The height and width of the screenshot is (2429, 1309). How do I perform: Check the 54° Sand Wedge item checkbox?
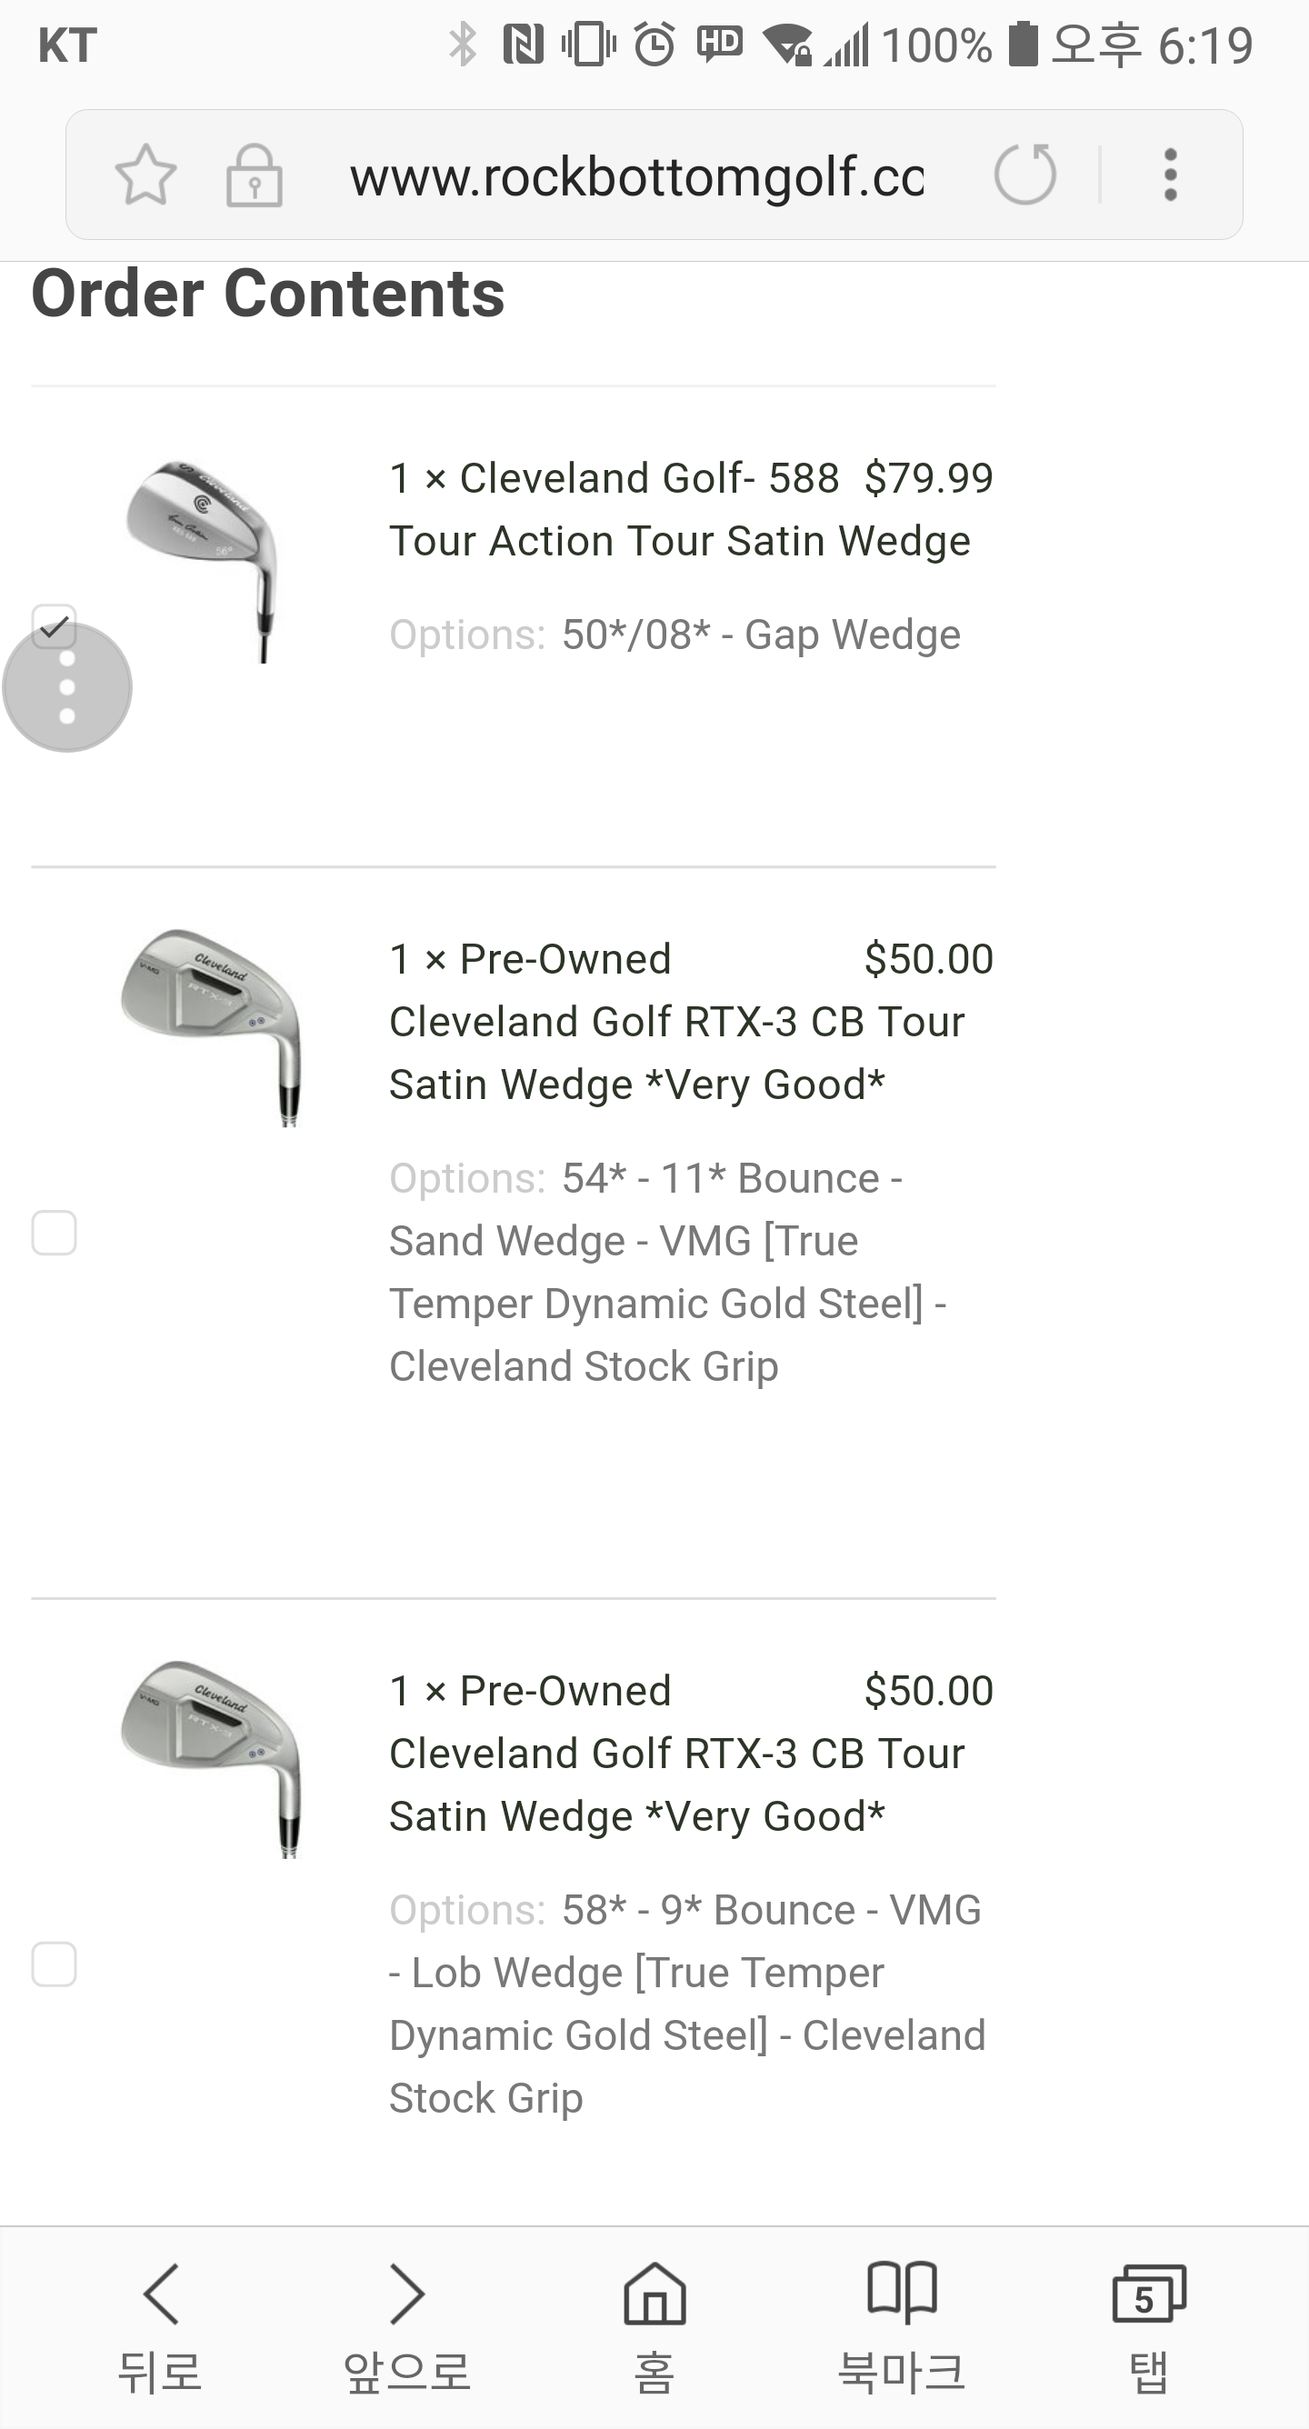pyautogui.click(x=54, y=1234)
